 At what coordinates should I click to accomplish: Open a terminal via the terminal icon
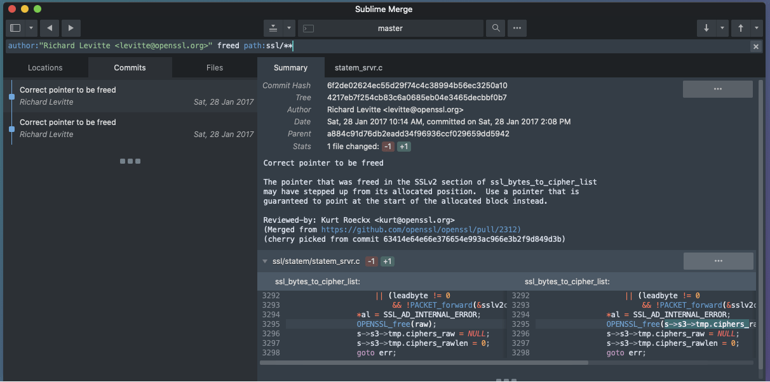tap(308, 28)
